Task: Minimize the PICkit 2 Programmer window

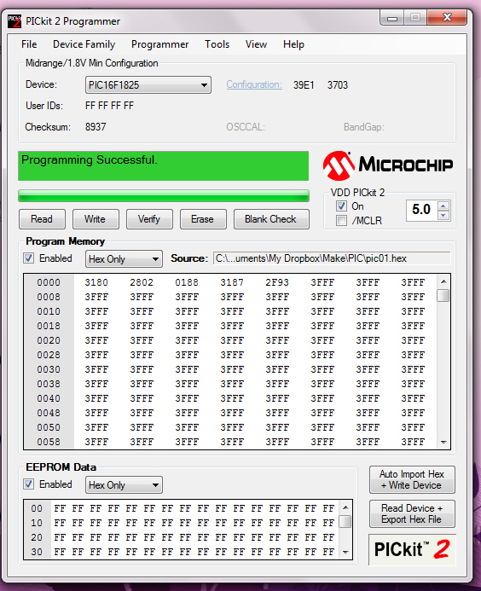Action: click(x=392, y=18)
